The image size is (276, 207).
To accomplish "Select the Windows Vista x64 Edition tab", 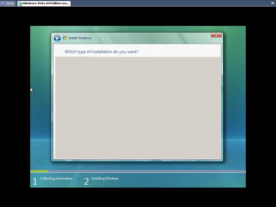I will tap(44, 3).
